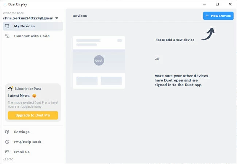
Task: Click the FAQ/Help Desk question mark icon
Action: click(x=7, y=142)
